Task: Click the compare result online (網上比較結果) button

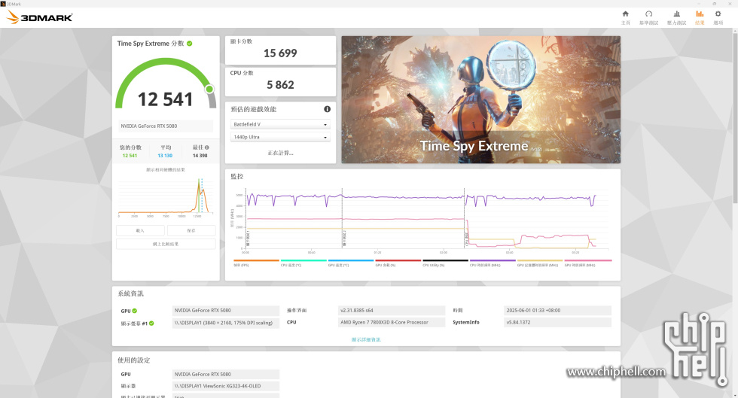Action: (166, 245)
